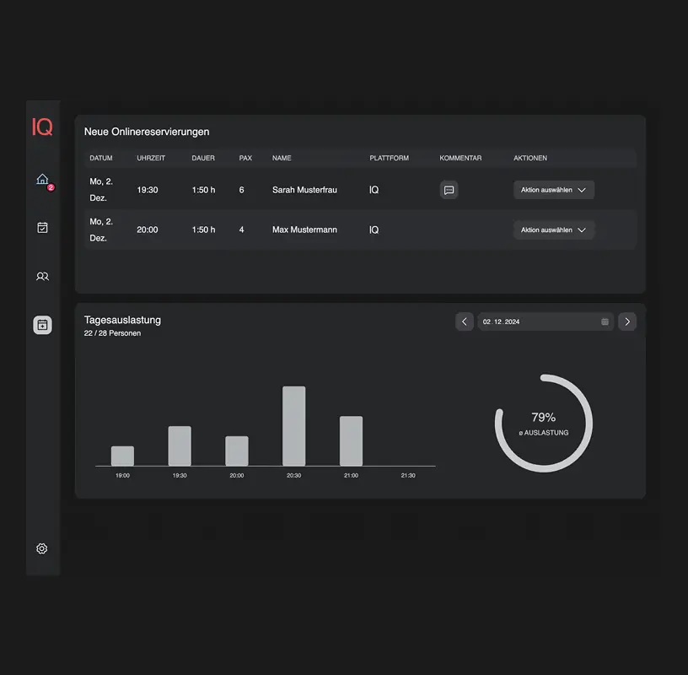688x675 pixels.
Task: Open the home dashboard icon
Action: click(42, 180)
